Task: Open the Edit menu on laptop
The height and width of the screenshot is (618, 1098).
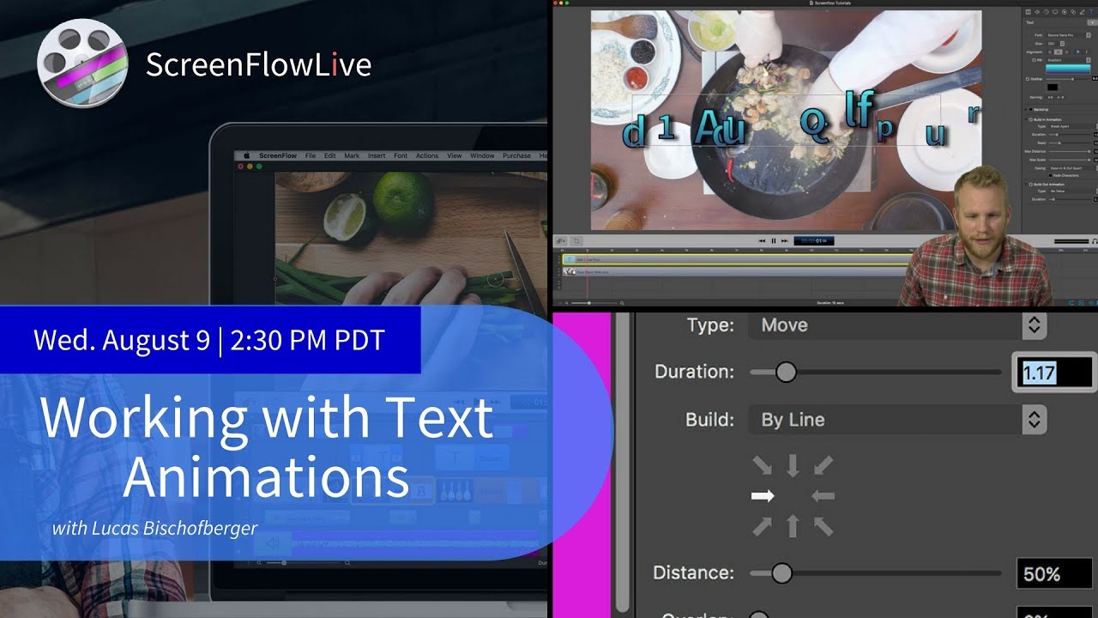Action: tap(330, 155)
